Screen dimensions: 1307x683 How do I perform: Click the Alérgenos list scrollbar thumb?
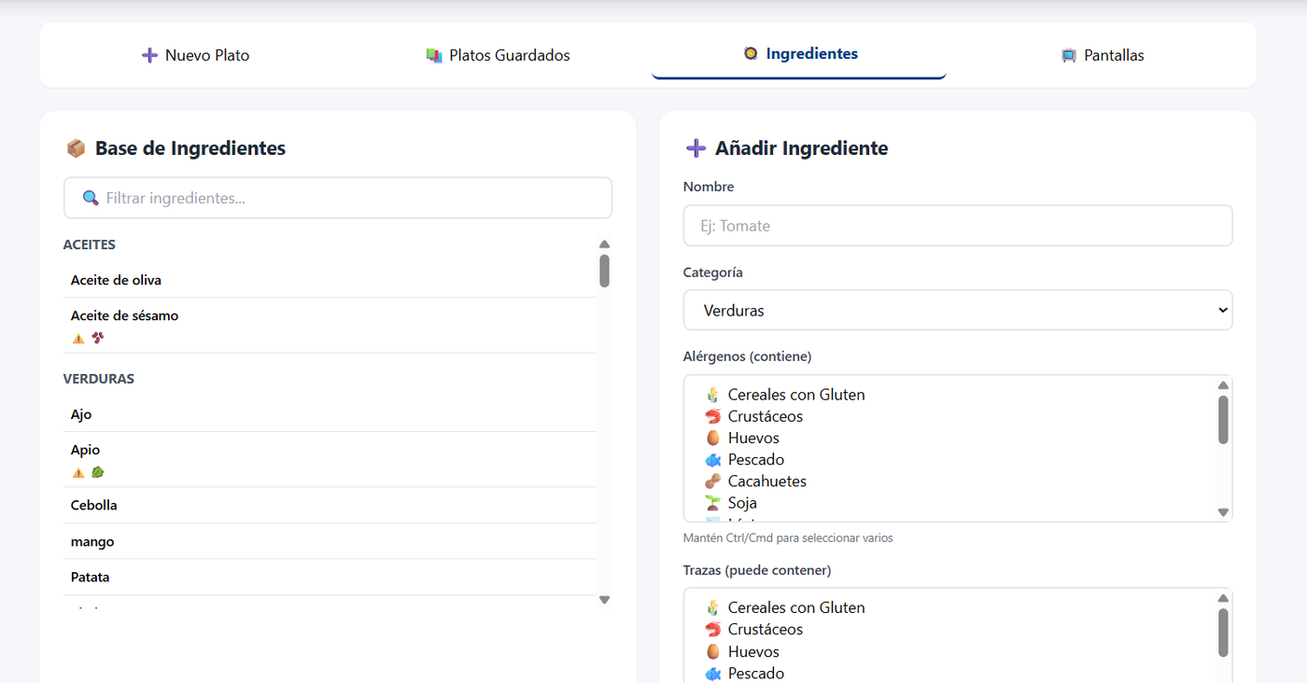(1223, 420)
